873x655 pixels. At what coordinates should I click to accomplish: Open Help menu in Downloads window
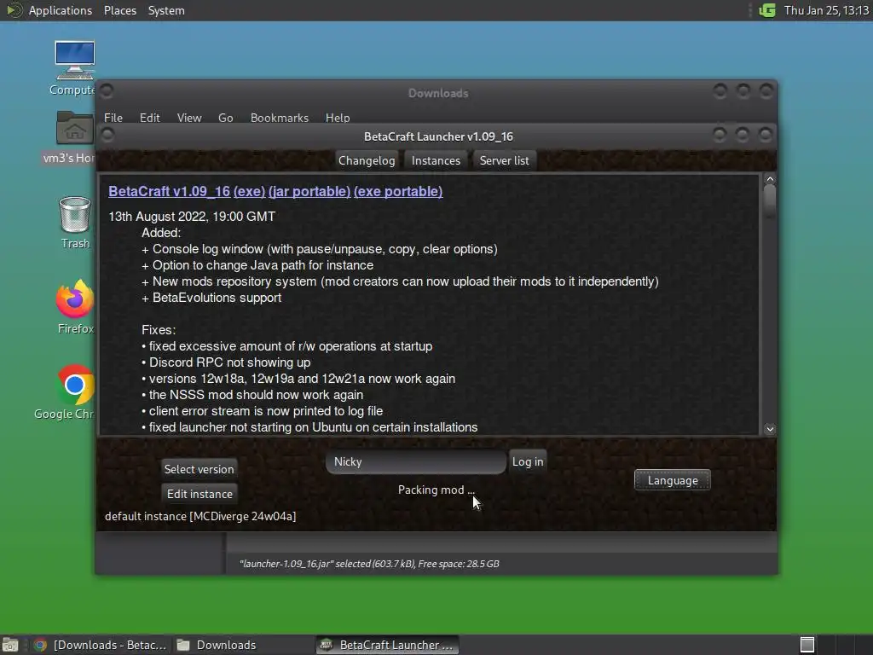click(x=338, y=118)
